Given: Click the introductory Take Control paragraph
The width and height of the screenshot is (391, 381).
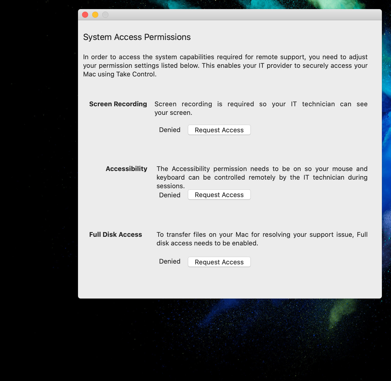Looking at the screenshot, I should 225,66.
